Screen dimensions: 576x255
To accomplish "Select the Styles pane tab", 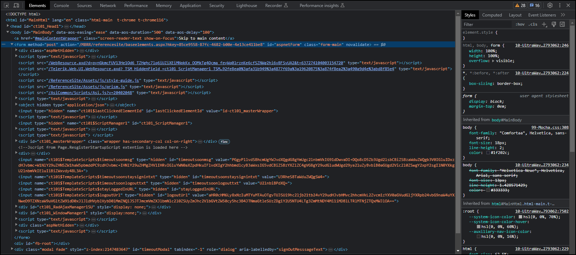I will click(470, 15).
